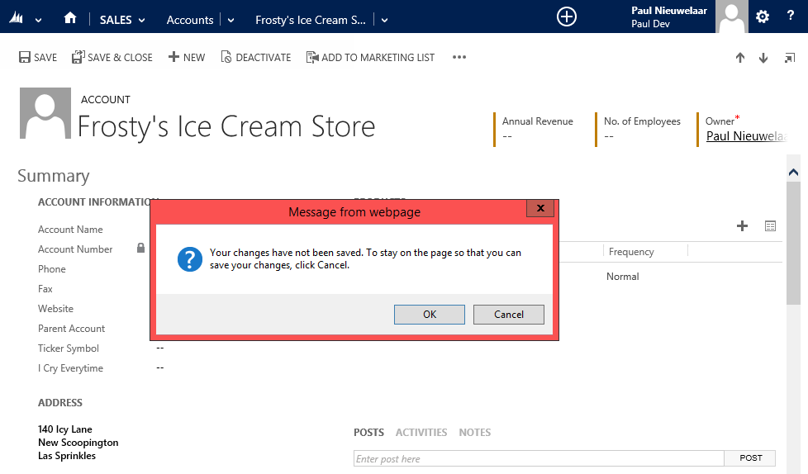Click the Quick Create plus icon

[567, 17]
